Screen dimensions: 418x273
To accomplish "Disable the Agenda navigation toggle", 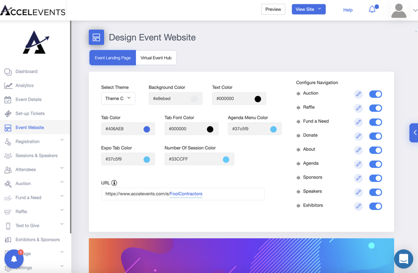I will [375, 164].
